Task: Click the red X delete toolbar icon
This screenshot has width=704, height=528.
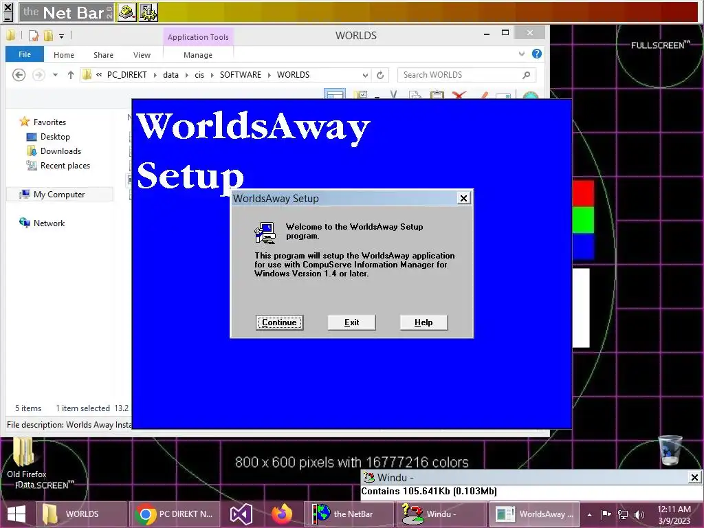Action: pyautogui.click(x=459, y=95)
